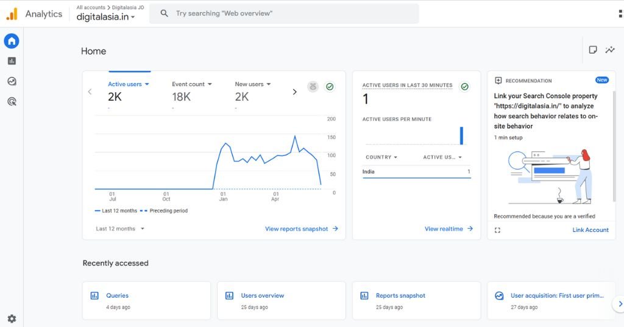Click the green data quality check on chart card

pyautogui.click(x=330, y=87)
